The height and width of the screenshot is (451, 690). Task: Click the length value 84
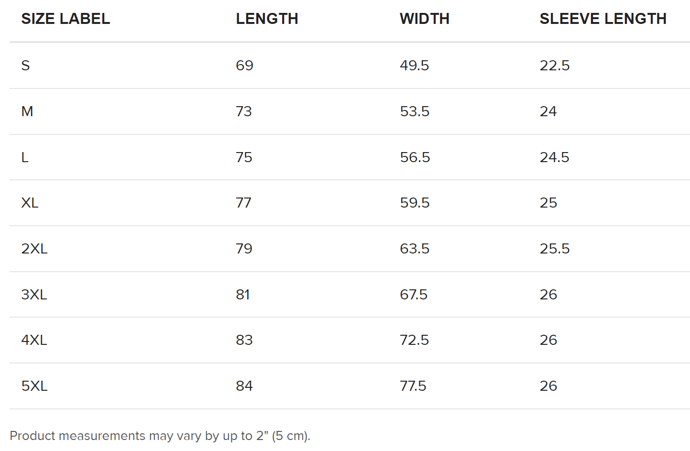point(244,386)
